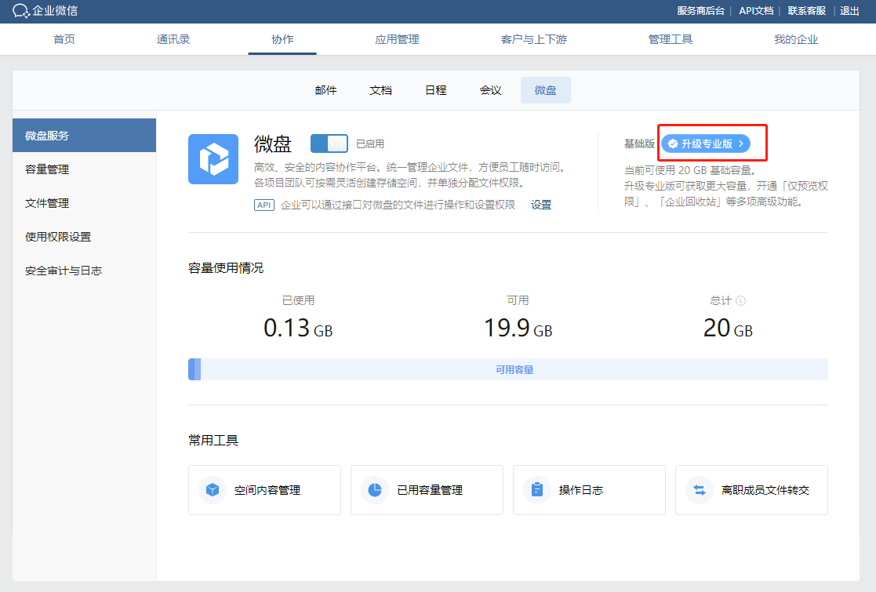
Task: Click the 0.13 GB used value
Action: (298, 328)
